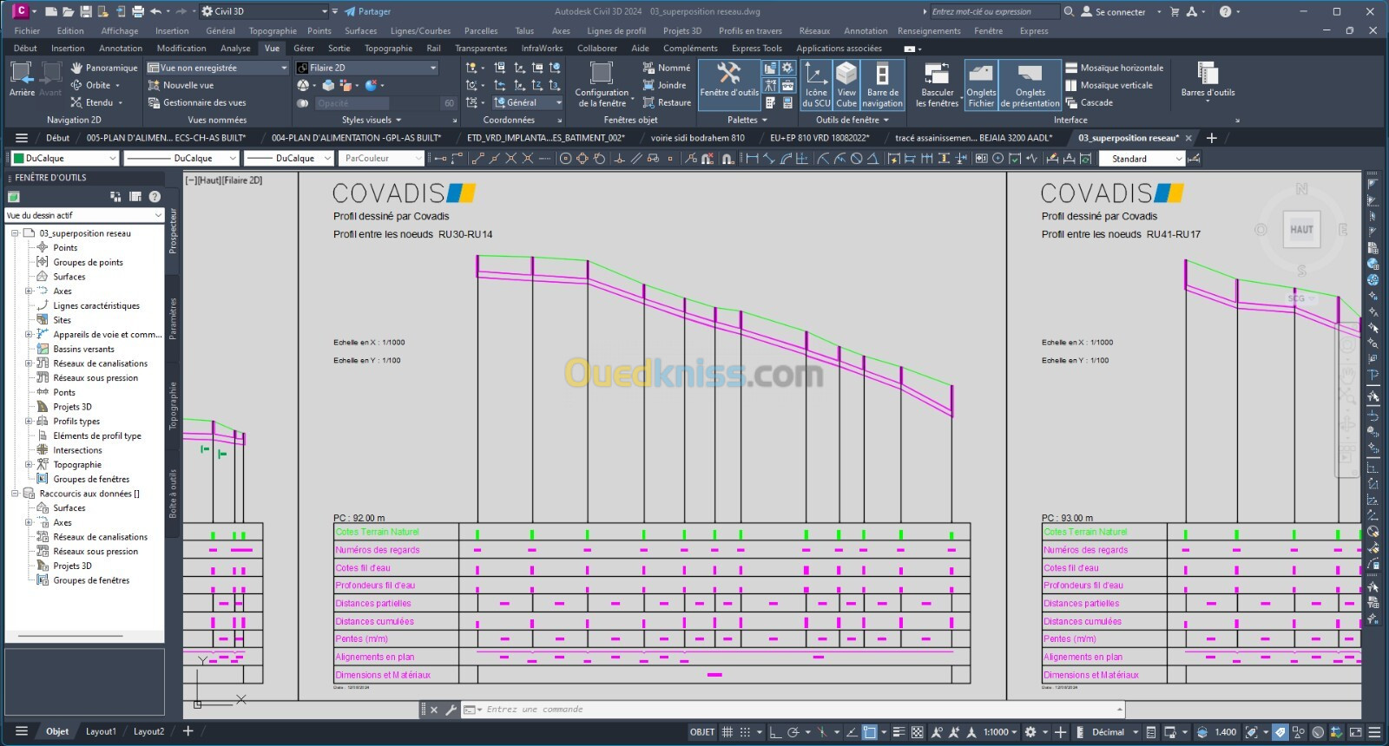Image resolution: width=1389 pixels, height=746 pixels.
Task: Open the Filaire 2D visual style dropdown
Action: tap(367, 68)
